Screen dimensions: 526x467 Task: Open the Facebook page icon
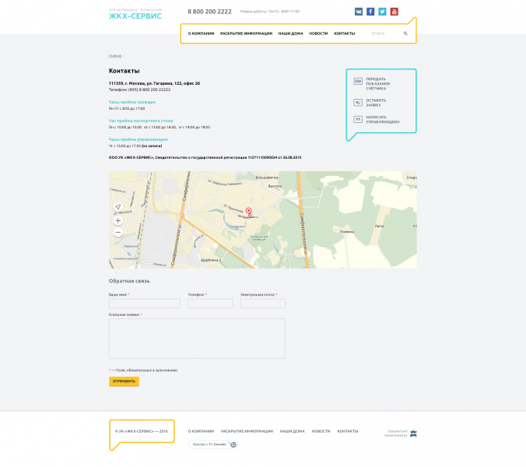pyautogui.click(x=370, y=12)
